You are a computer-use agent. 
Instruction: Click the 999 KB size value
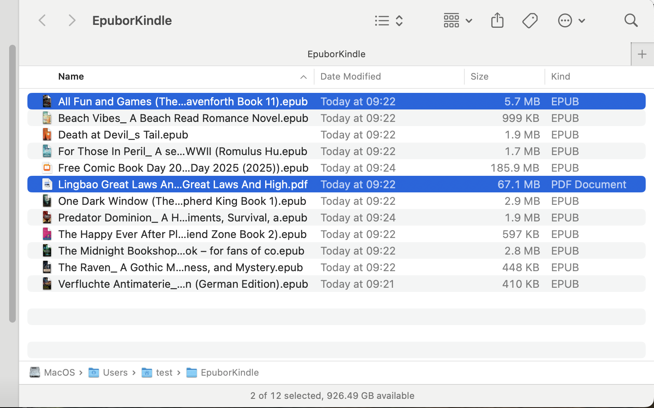521,118
